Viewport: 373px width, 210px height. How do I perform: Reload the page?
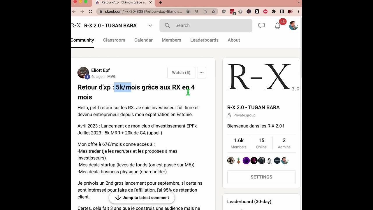click(90, 11)
